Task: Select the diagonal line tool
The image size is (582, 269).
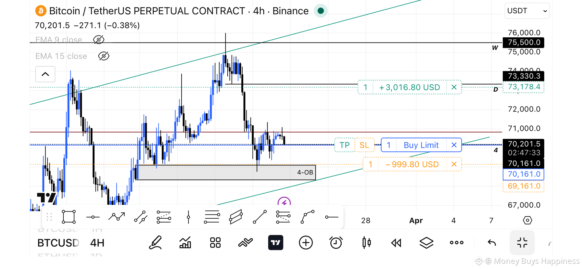Action: (x=259, y=217)
